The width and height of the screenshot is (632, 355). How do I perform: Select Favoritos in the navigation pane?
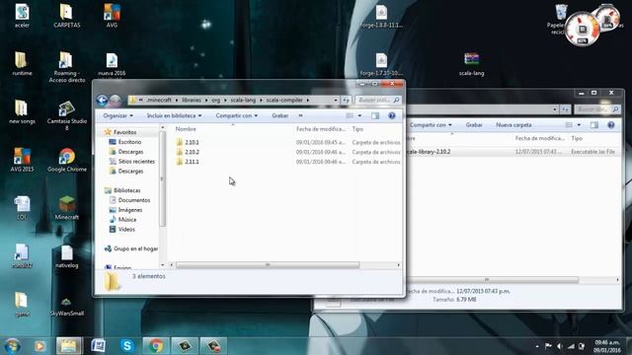(x=124, y=132)
